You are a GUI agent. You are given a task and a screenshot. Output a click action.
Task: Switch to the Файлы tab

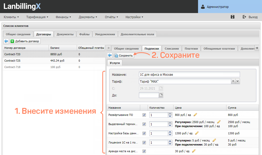(x=84, y=34)
